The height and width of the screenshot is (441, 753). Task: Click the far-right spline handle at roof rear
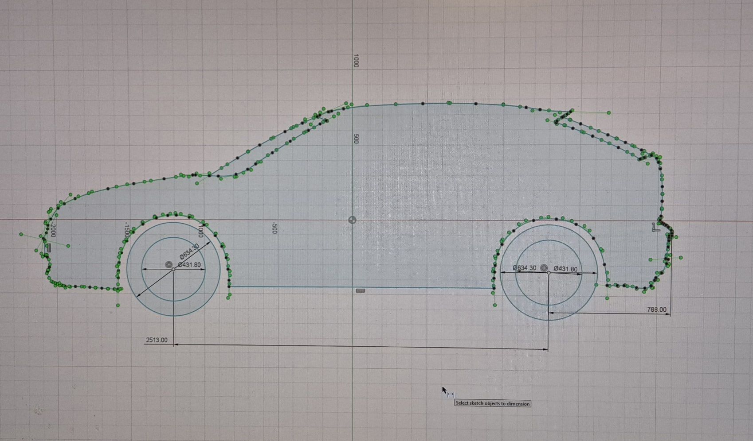(608, 113)
